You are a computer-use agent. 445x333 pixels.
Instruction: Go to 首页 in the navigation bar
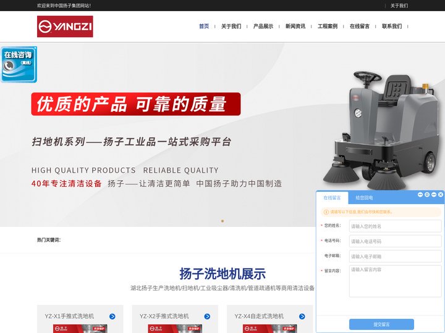(x=204, y=27)
